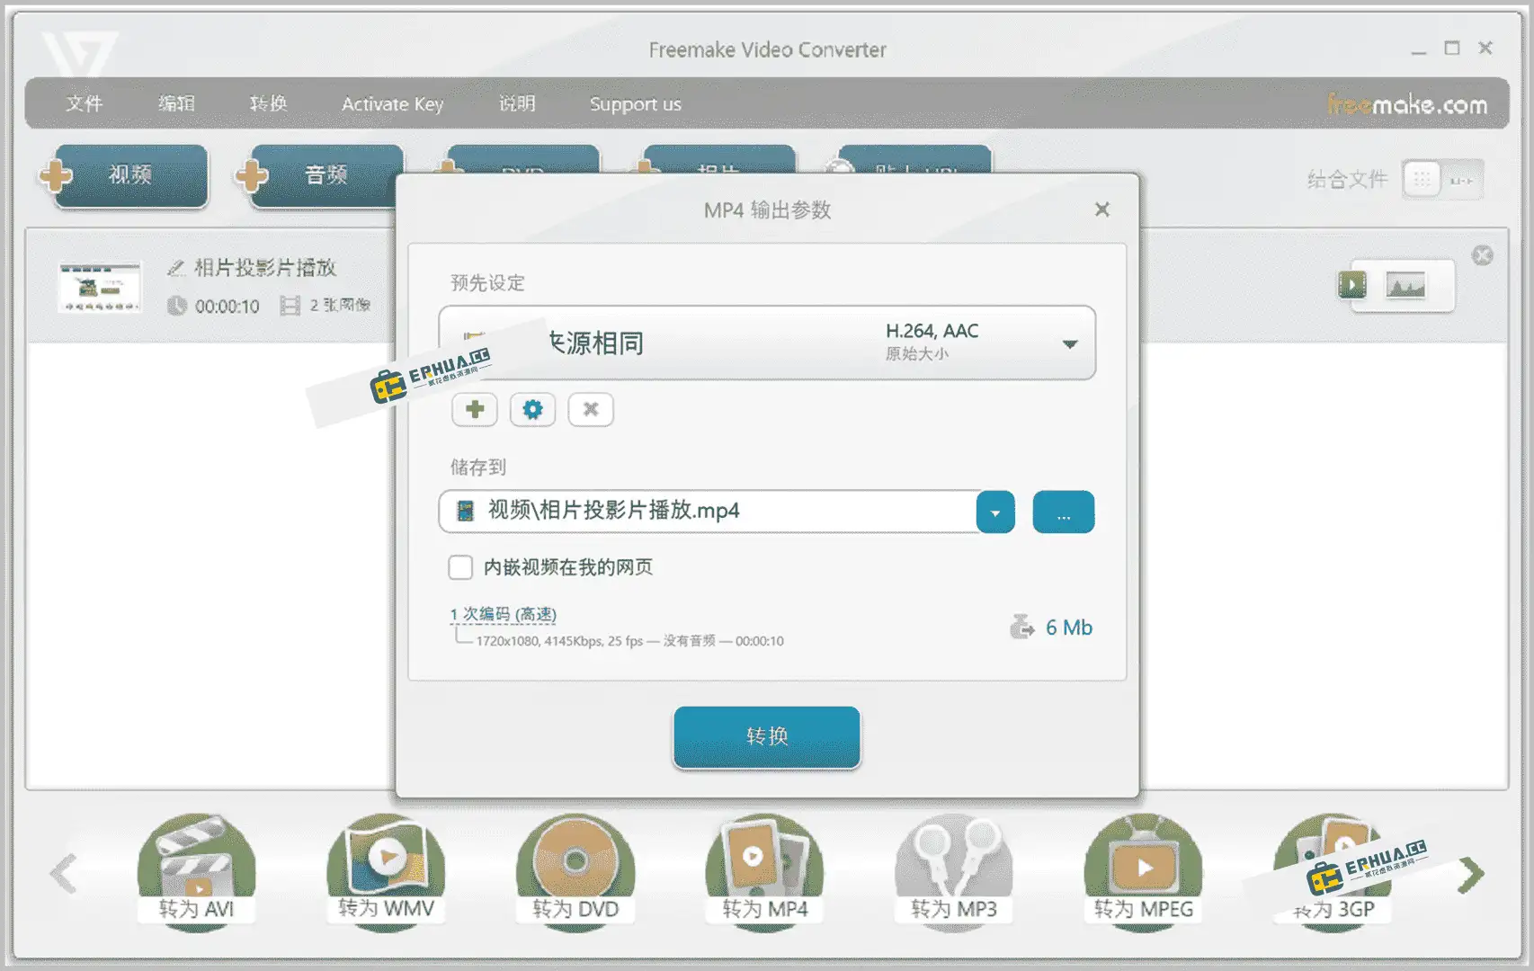Select the 转为 DVD format icon

point(575,871)
